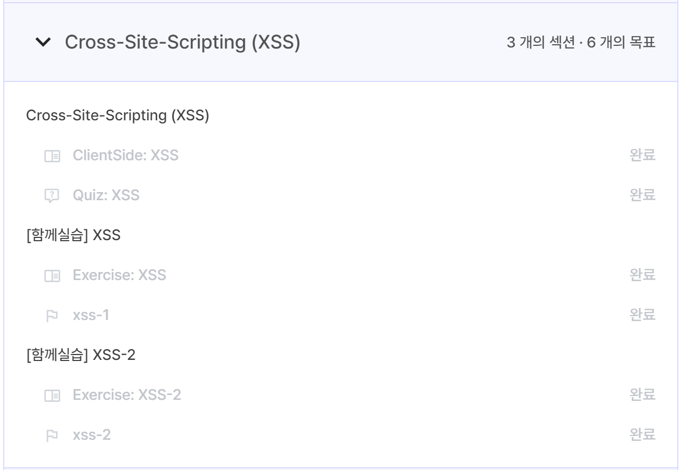Image resolution: width=680 pixels, height=470 pixels.
Task: Click the book icon beside Exercise: XSS-2
Action: tap(51, 395)
